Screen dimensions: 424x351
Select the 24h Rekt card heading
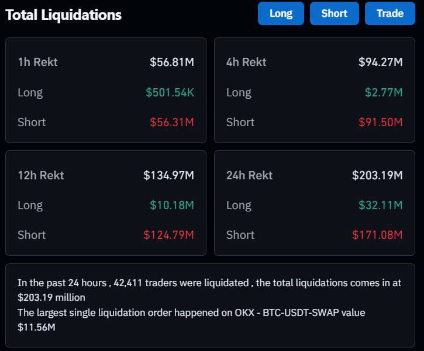tap(250, 175)
